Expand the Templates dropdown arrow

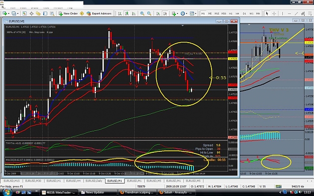tap(195, 14)
